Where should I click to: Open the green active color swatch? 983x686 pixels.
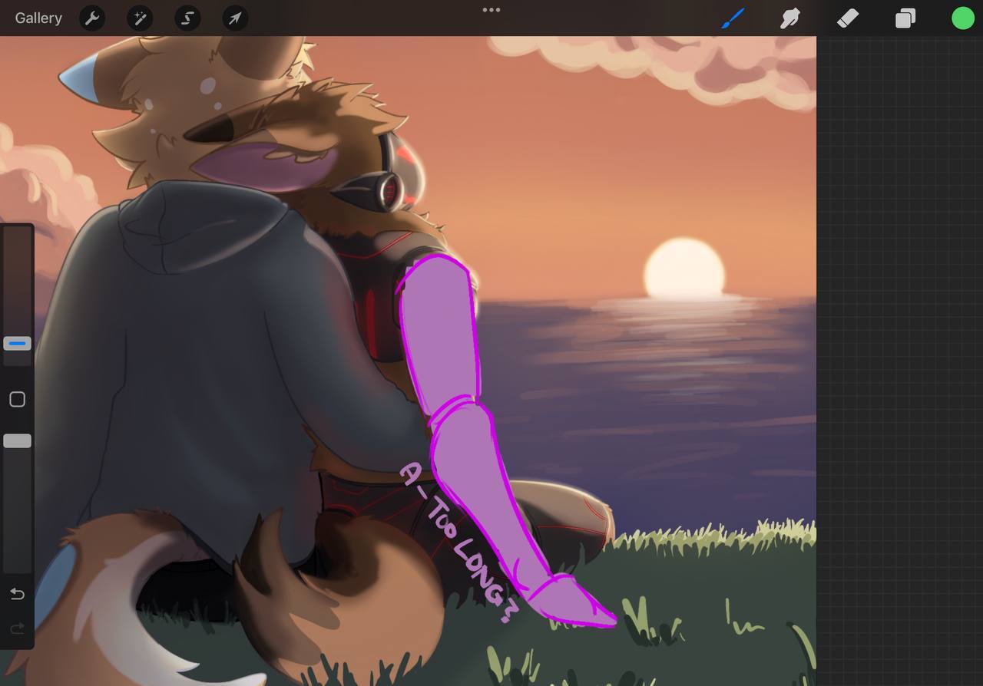click(x=962, y=18)
